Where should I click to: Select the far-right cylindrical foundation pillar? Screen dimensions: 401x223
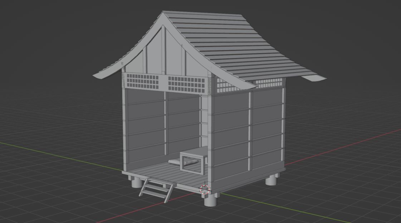[272, 179]
